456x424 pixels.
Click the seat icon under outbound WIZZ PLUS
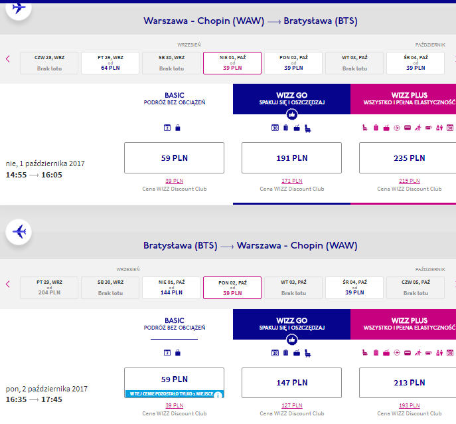[364, 128]
